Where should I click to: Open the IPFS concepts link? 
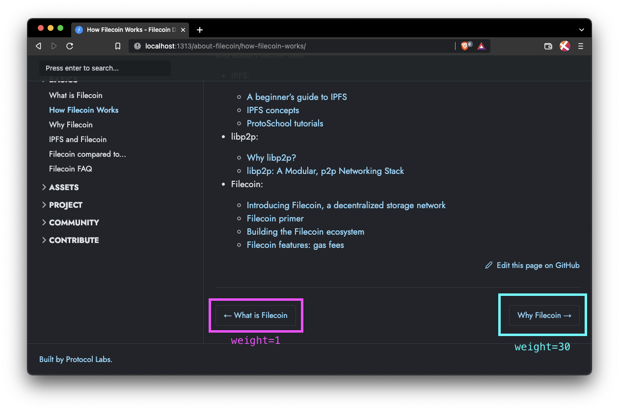pyautogui.click(x=272, y=110)
